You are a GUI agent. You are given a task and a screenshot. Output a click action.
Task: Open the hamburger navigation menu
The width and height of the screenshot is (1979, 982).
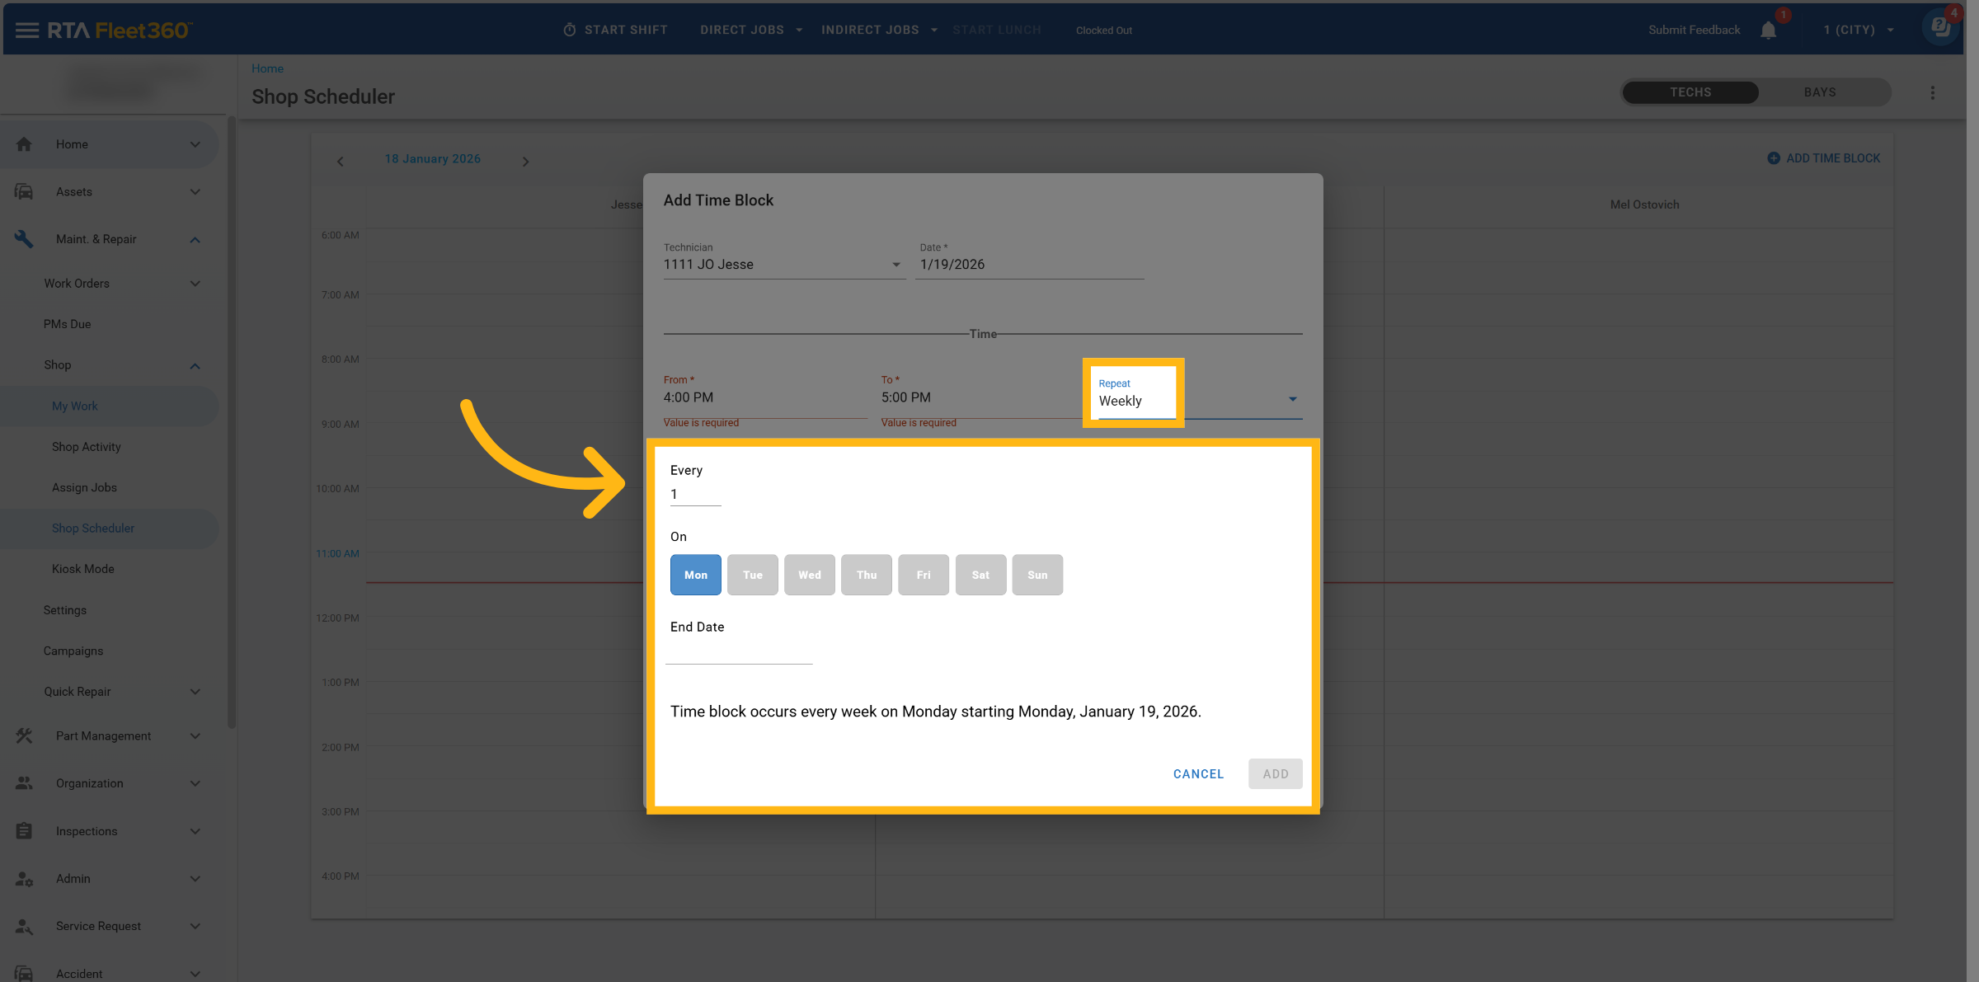[x=26, y=31]
